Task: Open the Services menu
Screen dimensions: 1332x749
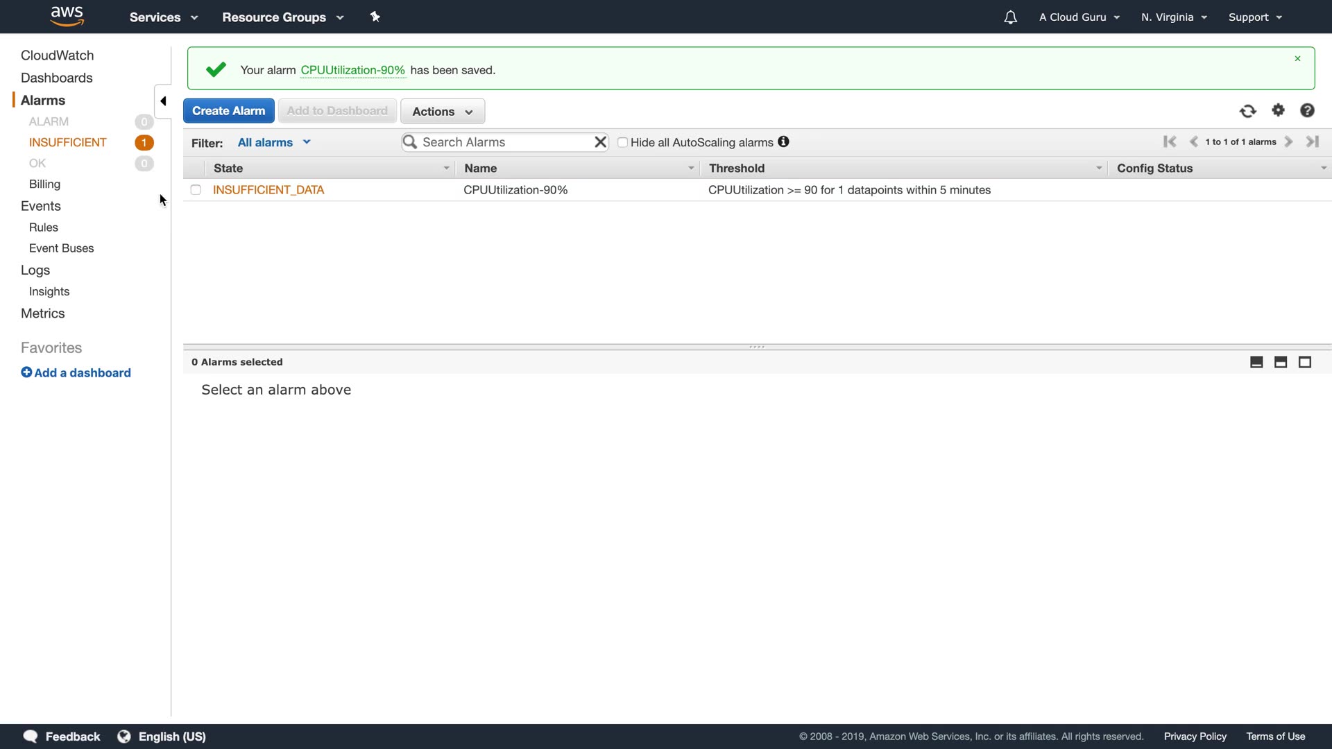Action: click(163, 17)
